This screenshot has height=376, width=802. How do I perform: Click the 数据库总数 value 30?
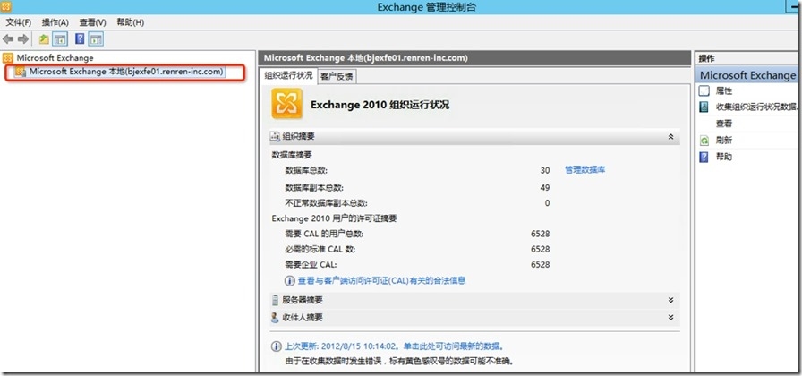[545, 170]
